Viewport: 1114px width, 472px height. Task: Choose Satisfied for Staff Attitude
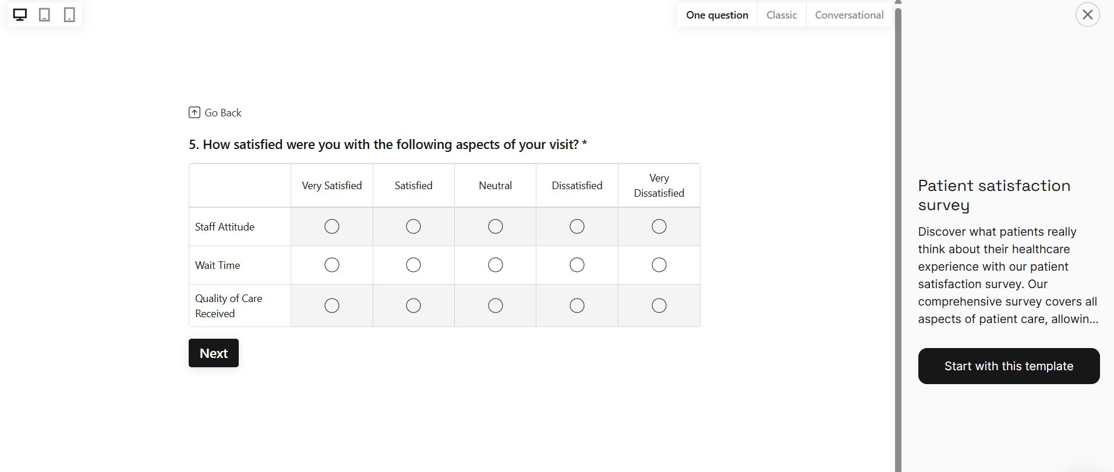click(x=413, y=226)
